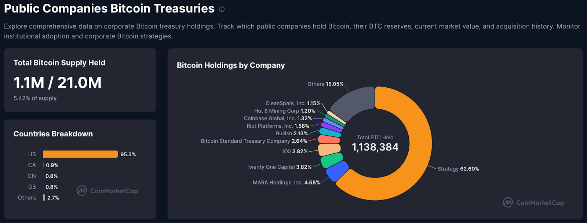Screen dimensions: 587x223
Task: Click the Riot Platforms, Inc. 1.58% label
Action: click(x=278, y=126)
